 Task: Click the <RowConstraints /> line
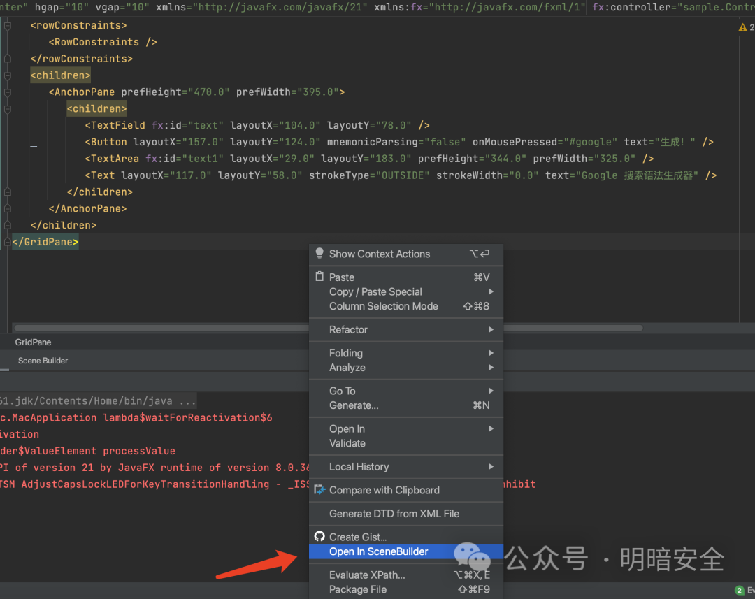(103, 42)
